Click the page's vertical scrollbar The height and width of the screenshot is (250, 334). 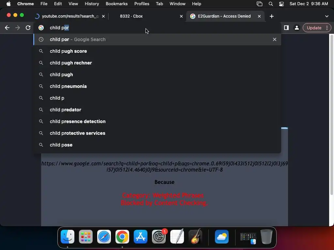(x=331, y=115)
